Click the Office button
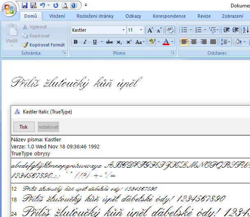The width and height of the screenshot is (250, 217). (x=9, y=9)
